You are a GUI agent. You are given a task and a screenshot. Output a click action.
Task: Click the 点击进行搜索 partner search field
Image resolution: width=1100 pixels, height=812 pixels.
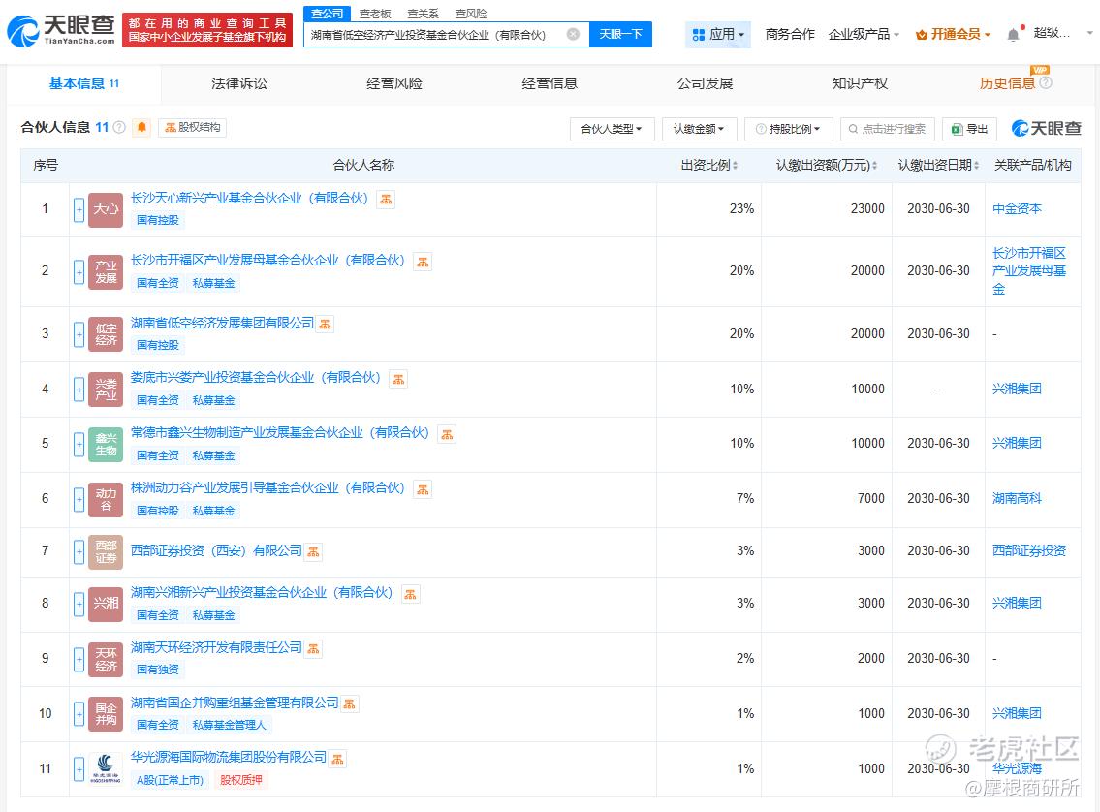tap(887, 129)
